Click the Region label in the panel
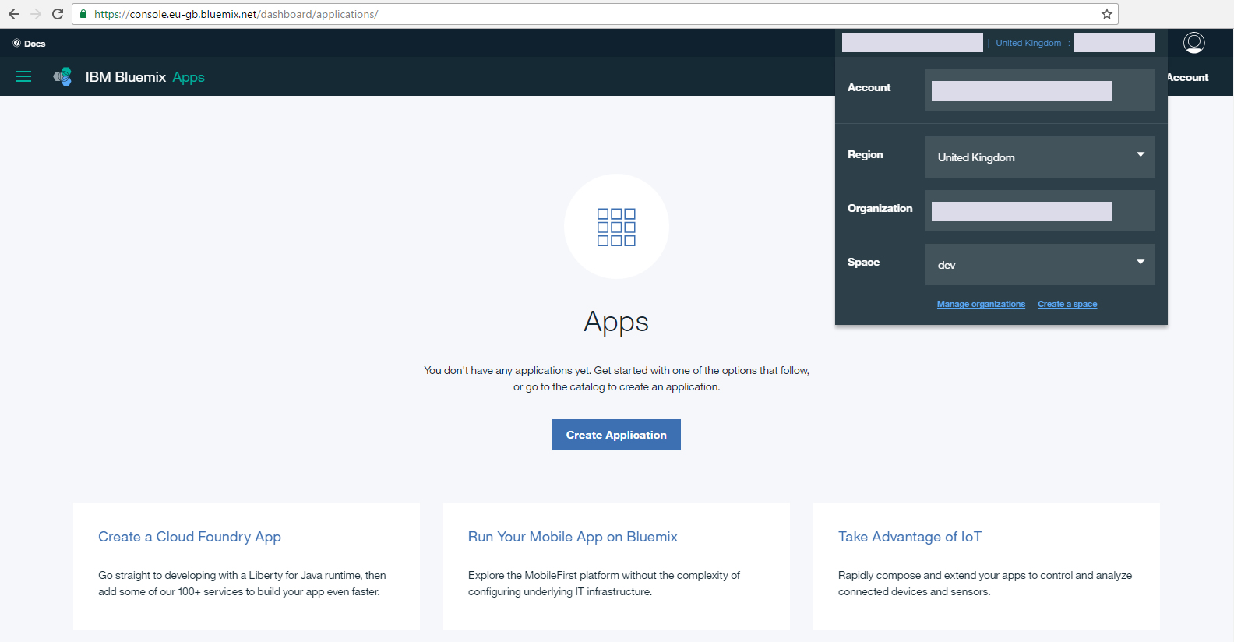The image size is (1234, 642). pos(866,154)
